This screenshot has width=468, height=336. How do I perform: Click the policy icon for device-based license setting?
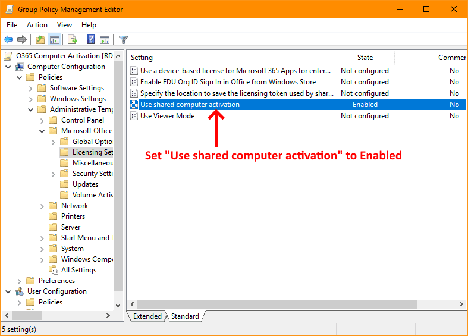tap(134, 71)
